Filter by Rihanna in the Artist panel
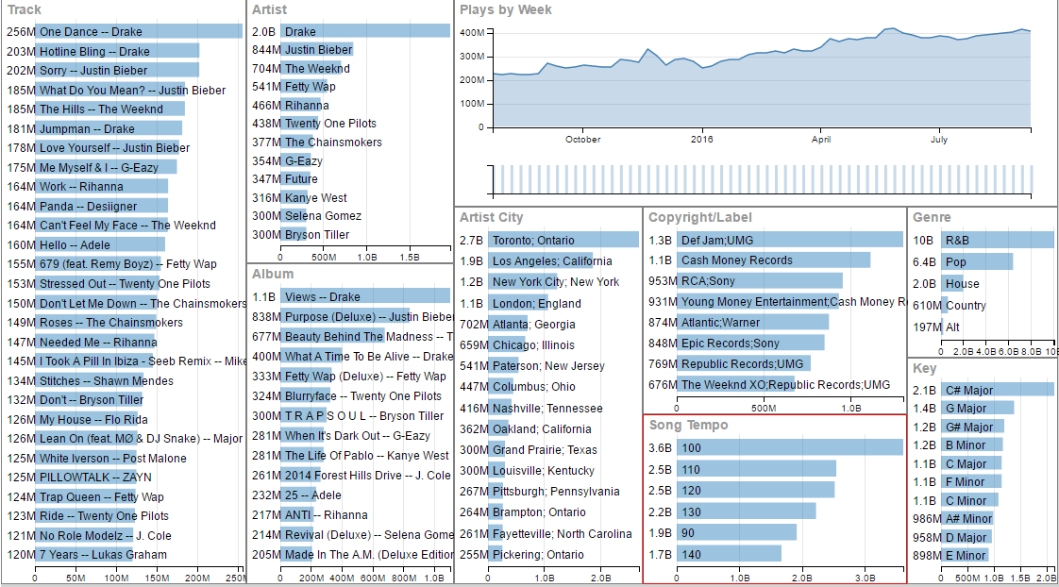The height and width of the screenshot is (587, 1059). pos(302,106)
